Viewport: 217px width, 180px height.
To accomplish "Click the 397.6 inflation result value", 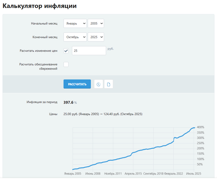I will 68,102.
